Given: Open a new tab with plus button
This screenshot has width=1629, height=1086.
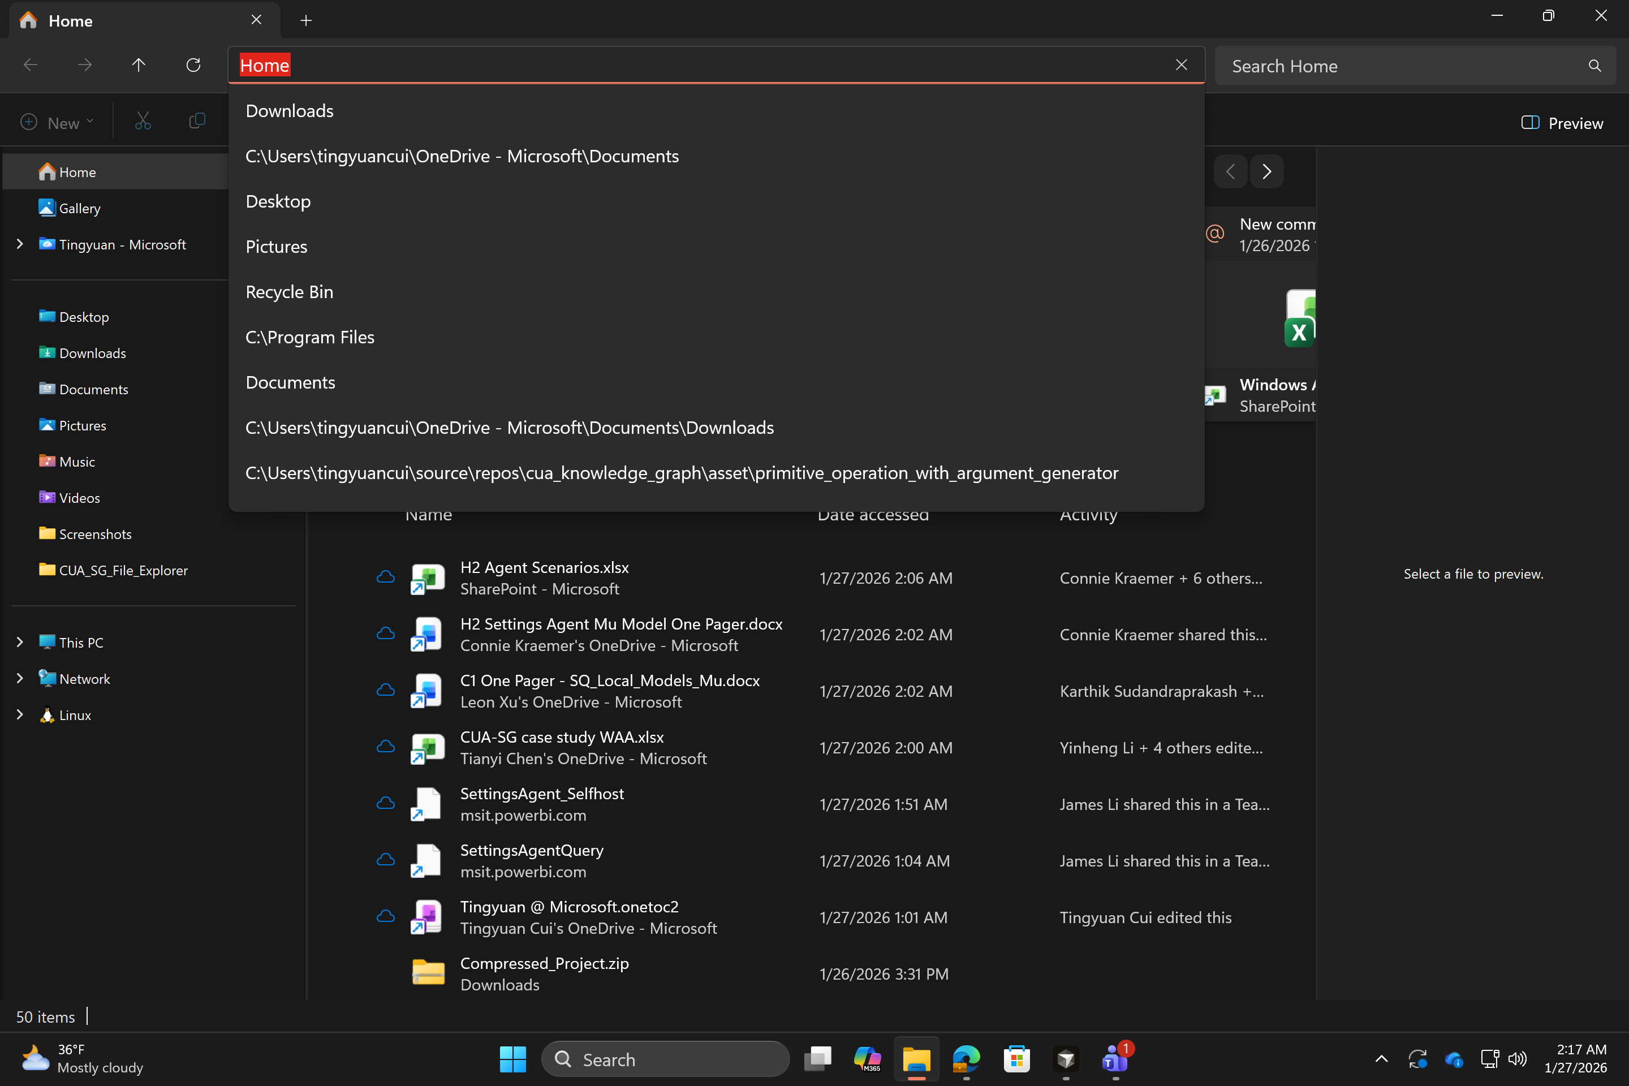Looking at the screenshot, I should (306, 21).
